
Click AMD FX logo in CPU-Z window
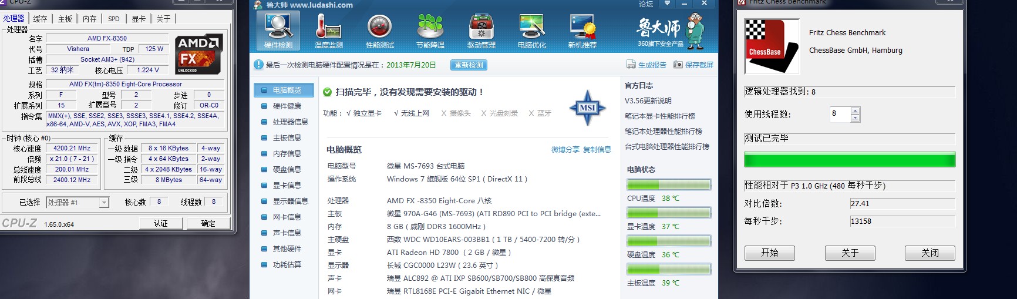pos(198,54)
